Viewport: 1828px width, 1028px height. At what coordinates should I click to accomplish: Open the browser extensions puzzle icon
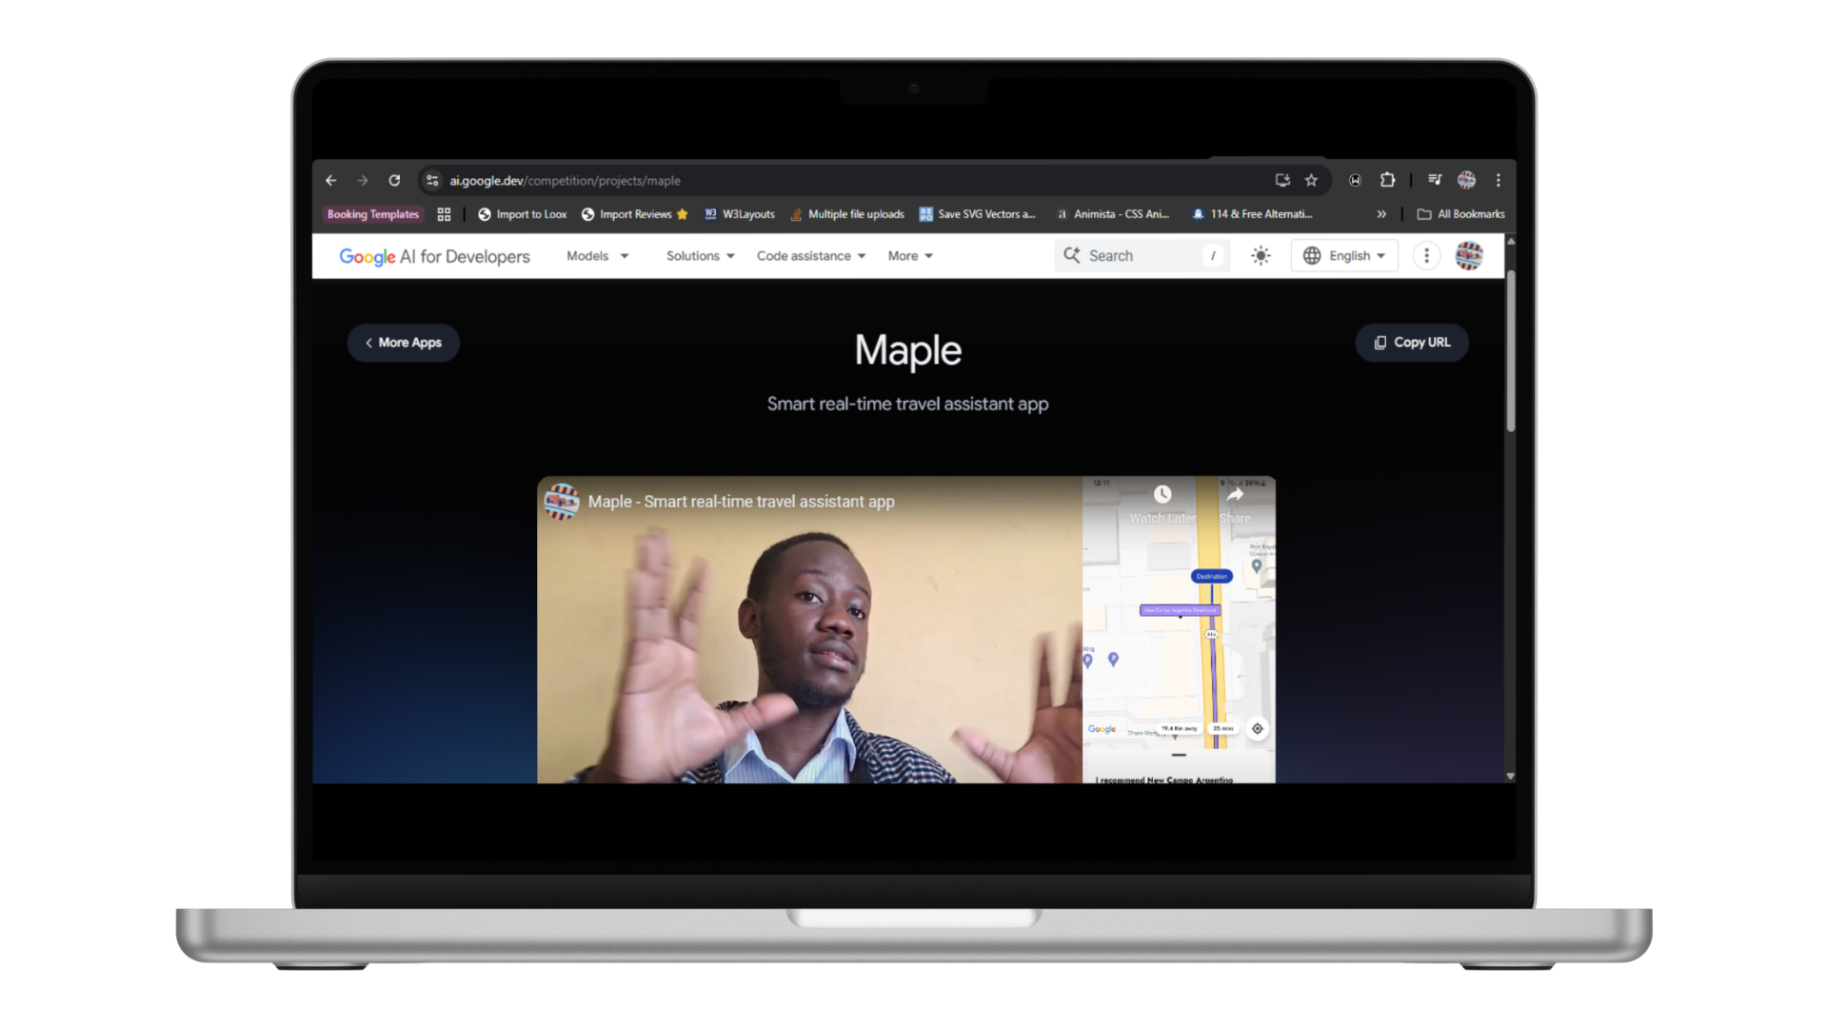click(1387, 180)
